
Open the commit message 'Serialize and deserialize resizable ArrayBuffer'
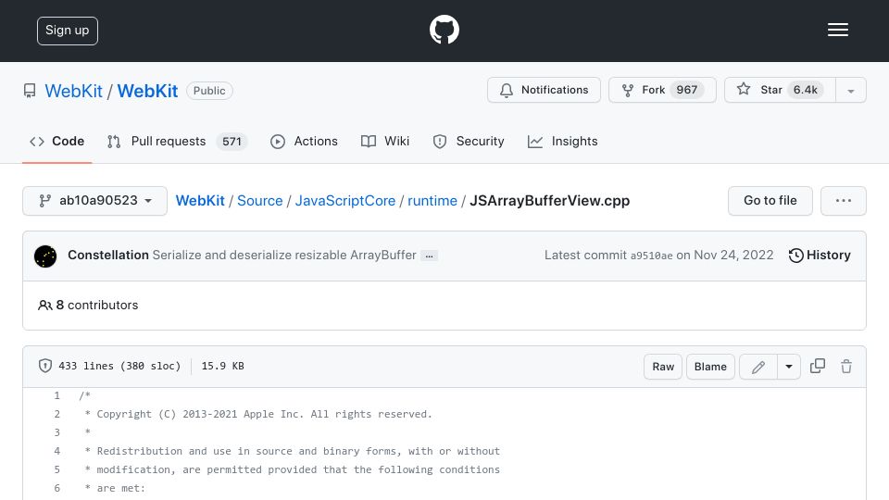click(284, 256)
